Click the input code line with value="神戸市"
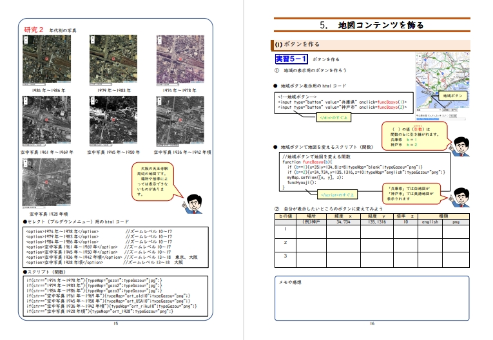 click(x=342, y=108)
